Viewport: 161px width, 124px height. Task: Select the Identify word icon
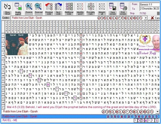pyautogui.click(x=80, y=7)
